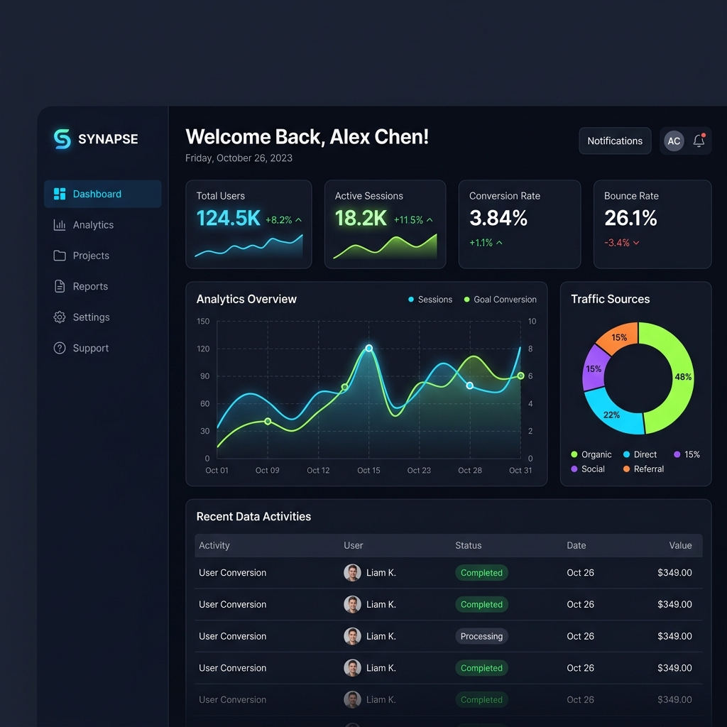Open the Total Users card
727x727 pixels.
[248, 224]
